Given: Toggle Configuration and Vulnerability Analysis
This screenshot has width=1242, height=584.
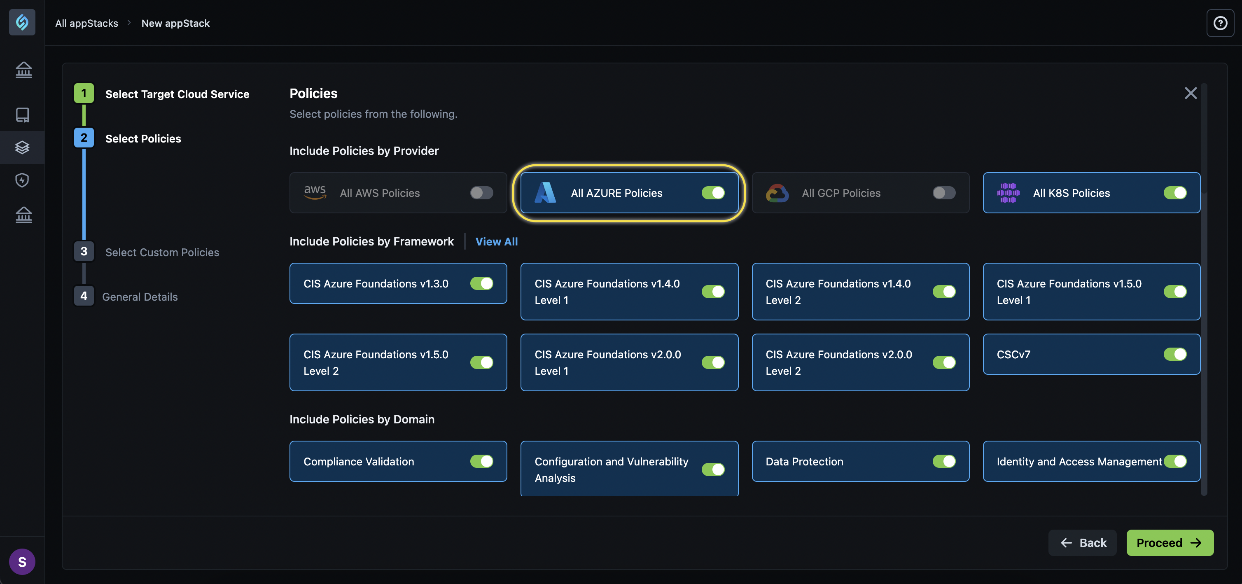Looking at the screenshot, I should coord(713,469).
